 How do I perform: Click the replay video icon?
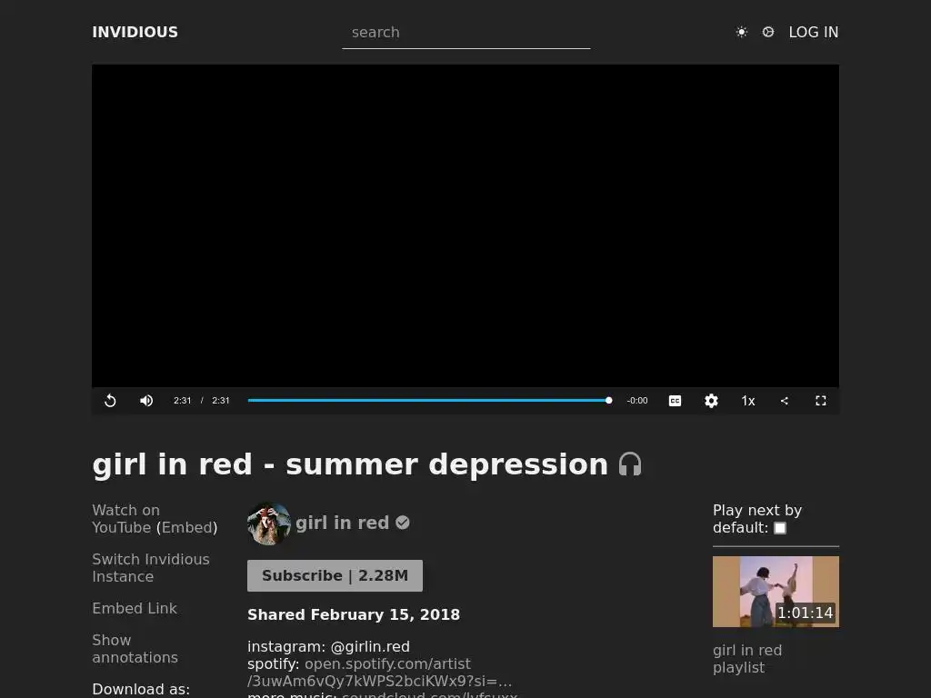pos(110,401)
